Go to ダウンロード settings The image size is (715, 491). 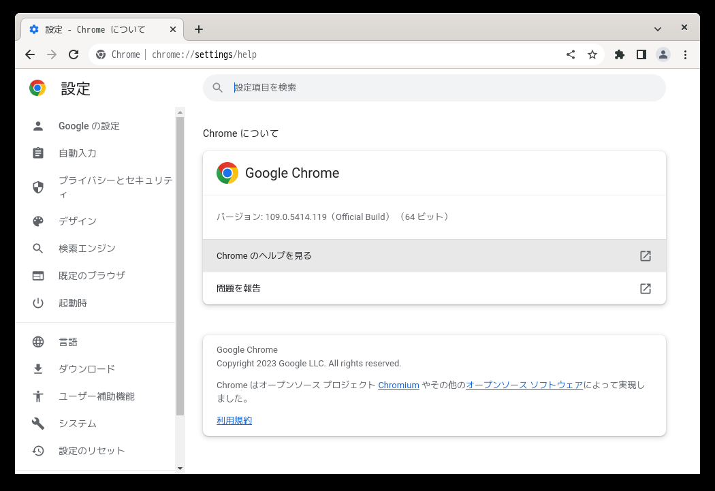pos(86,369)
